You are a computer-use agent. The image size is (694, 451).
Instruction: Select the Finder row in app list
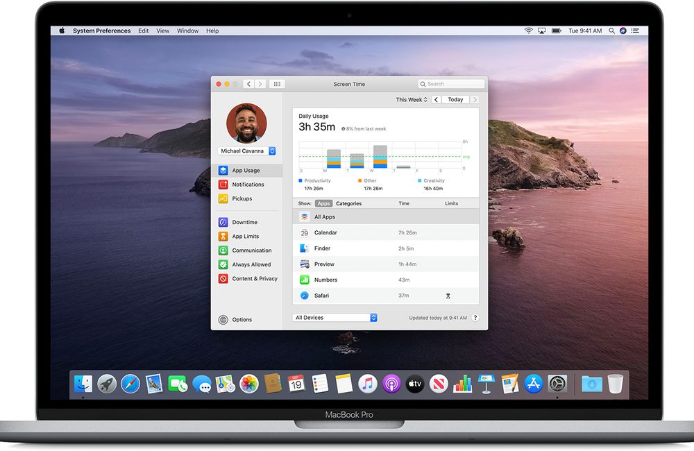[x=386, y=248]
